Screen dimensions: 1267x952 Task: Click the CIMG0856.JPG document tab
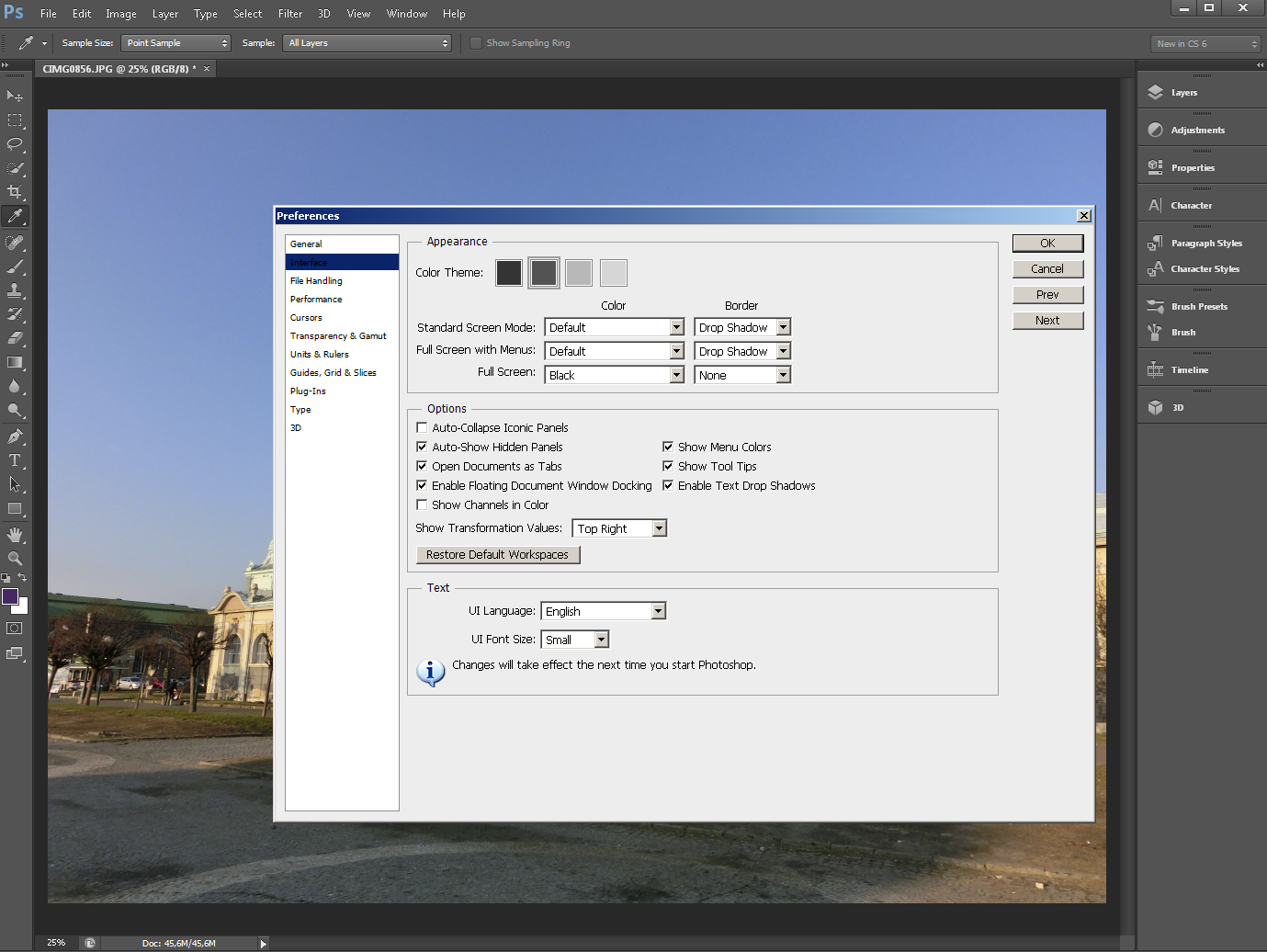coord(116,69)
